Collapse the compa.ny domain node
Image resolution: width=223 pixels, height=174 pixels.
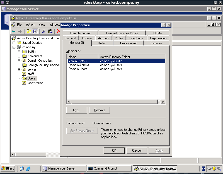pyautogui.click(x=14, y=47)
